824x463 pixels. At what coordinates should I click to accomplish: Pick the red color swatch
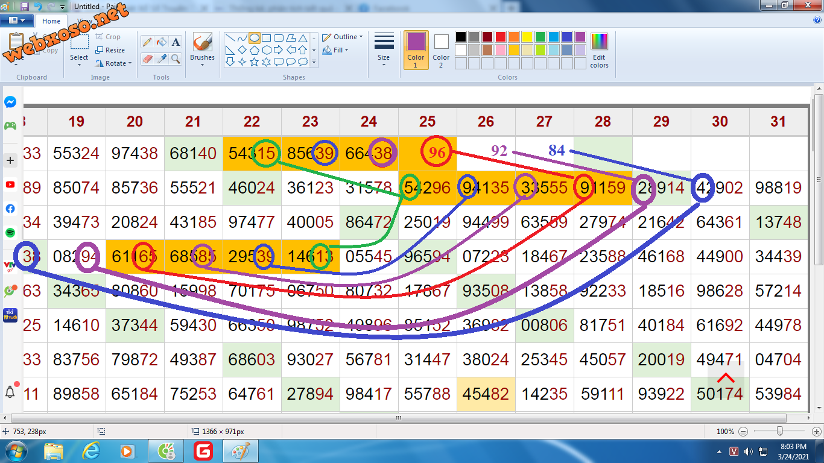[x=501, y=37]
